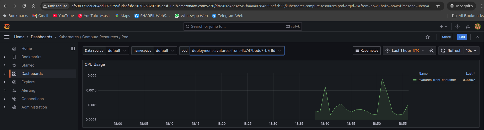Click the Dashboards grid icon in sidebar
The height and width of the screenshot is (130, 484).
[x=14, y=74]
